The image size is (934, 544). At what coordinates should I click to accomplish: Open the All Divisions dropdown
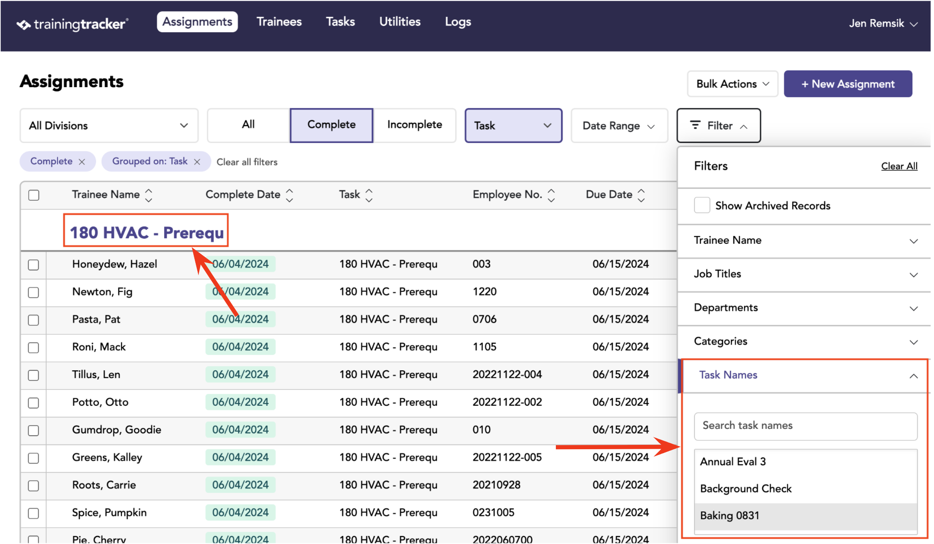click(109, 125)
